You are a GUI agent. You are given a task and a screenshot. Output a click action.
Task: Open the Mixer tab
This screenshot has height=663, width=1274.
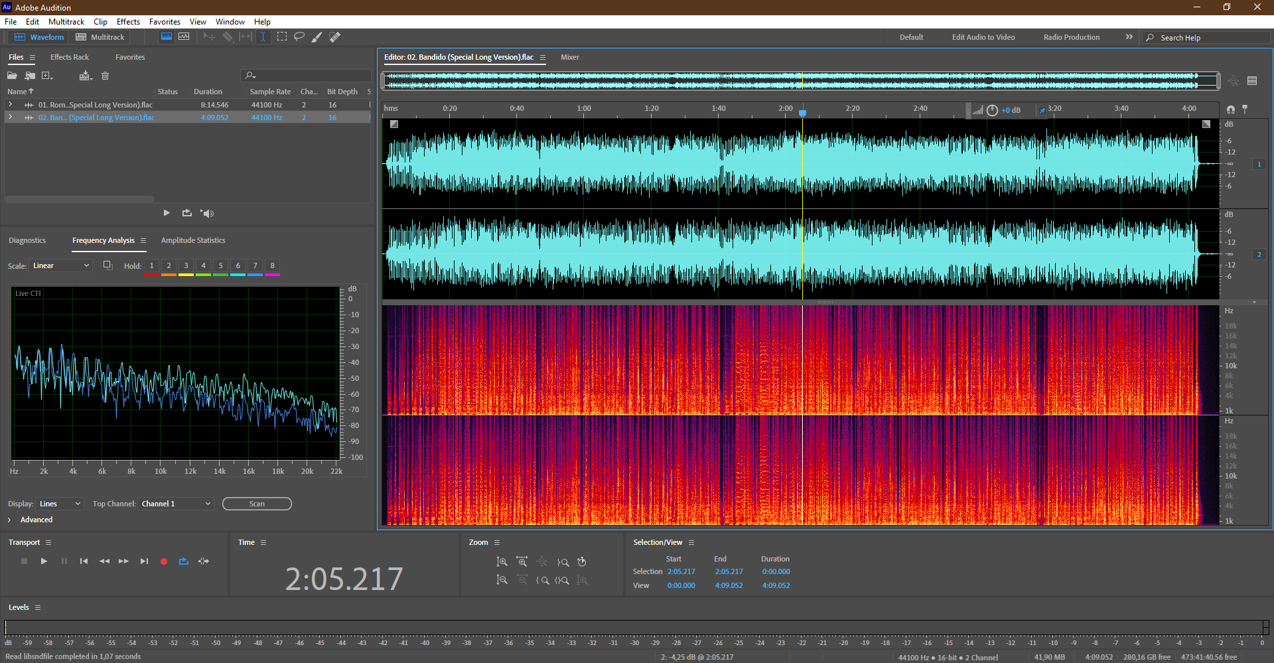[570, 57]
